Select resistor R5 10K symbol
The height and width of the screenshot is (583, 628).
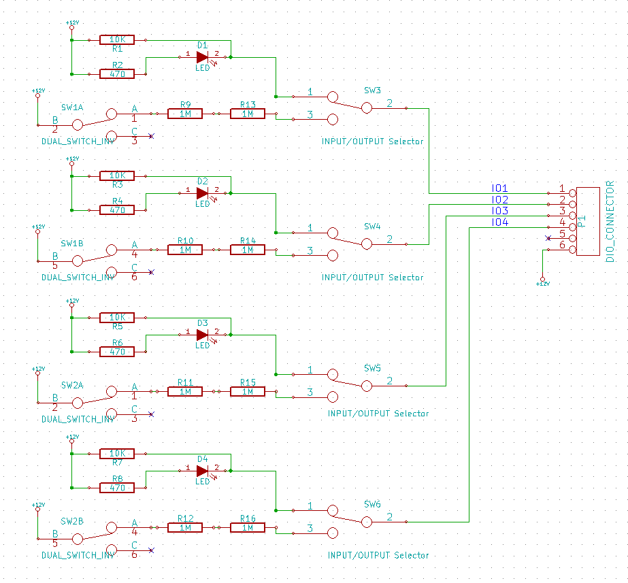[x=117, y=318]
